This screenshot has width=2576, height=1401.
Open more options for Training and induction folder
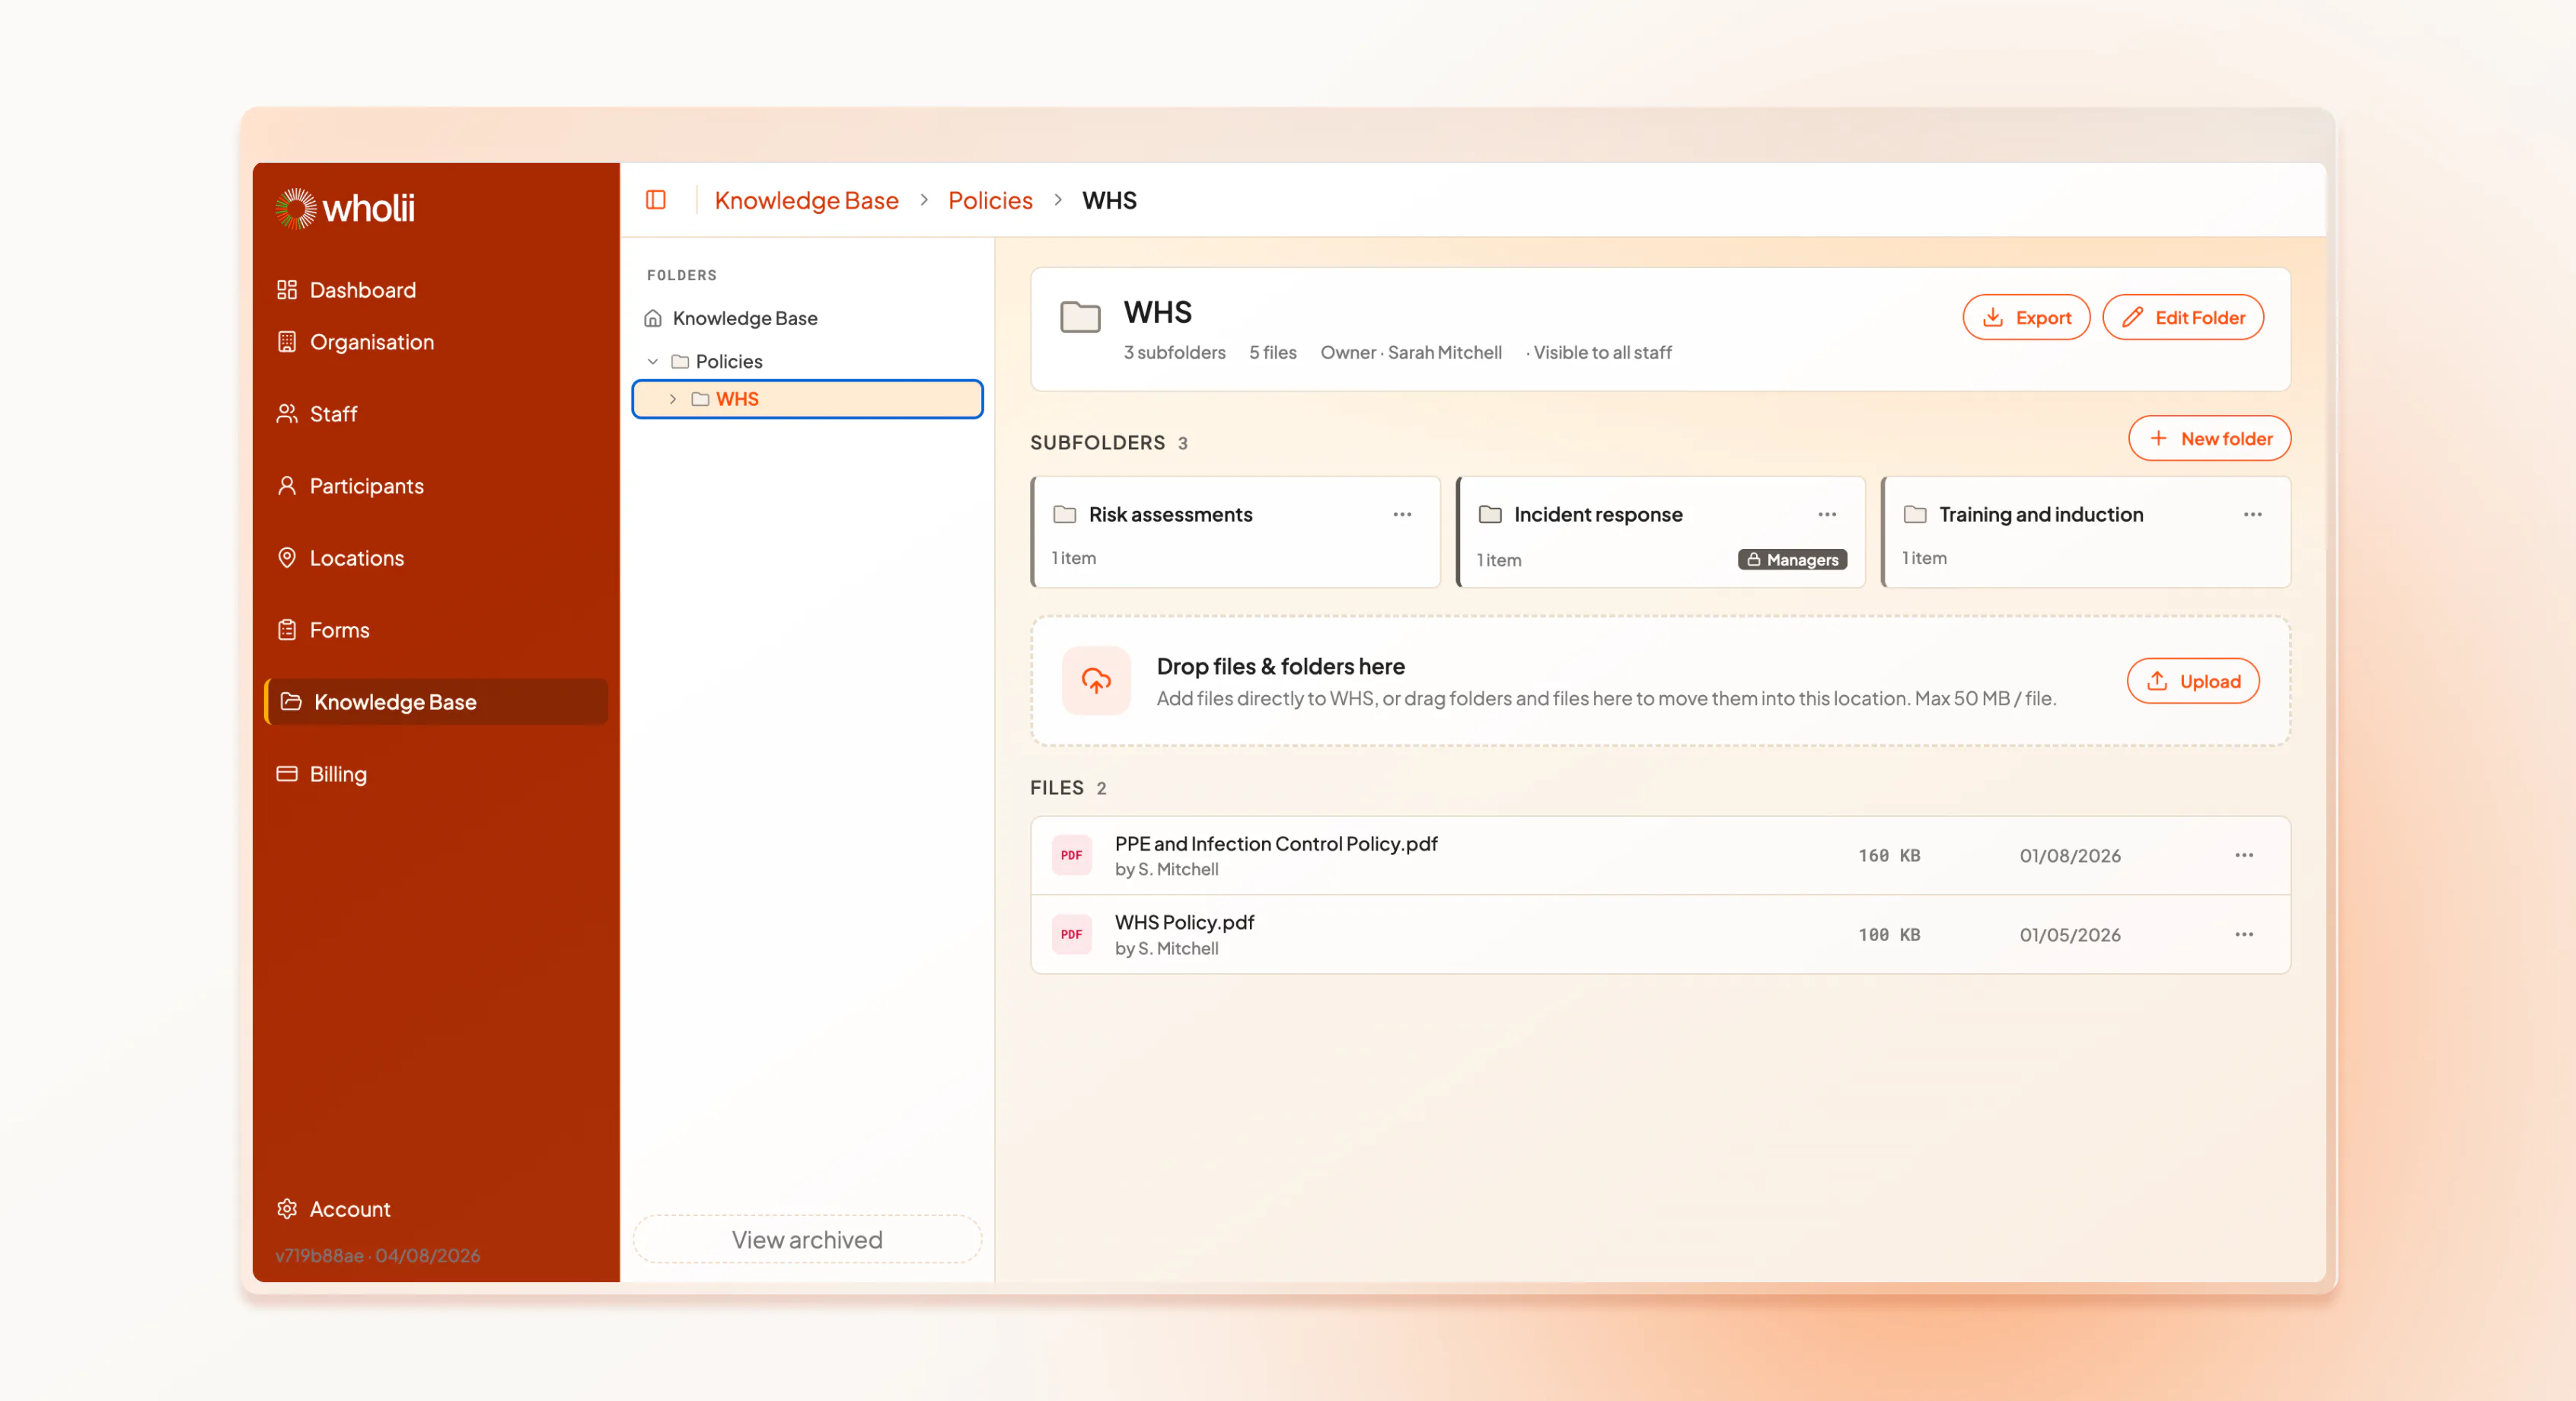2252,514
